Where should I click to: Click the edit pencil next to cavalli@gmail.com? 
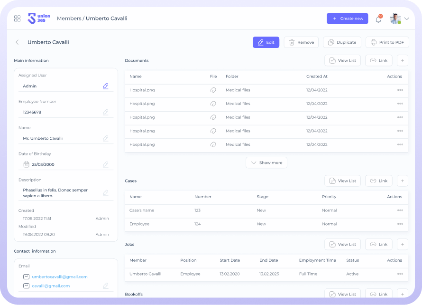click(x=106, y=286)
